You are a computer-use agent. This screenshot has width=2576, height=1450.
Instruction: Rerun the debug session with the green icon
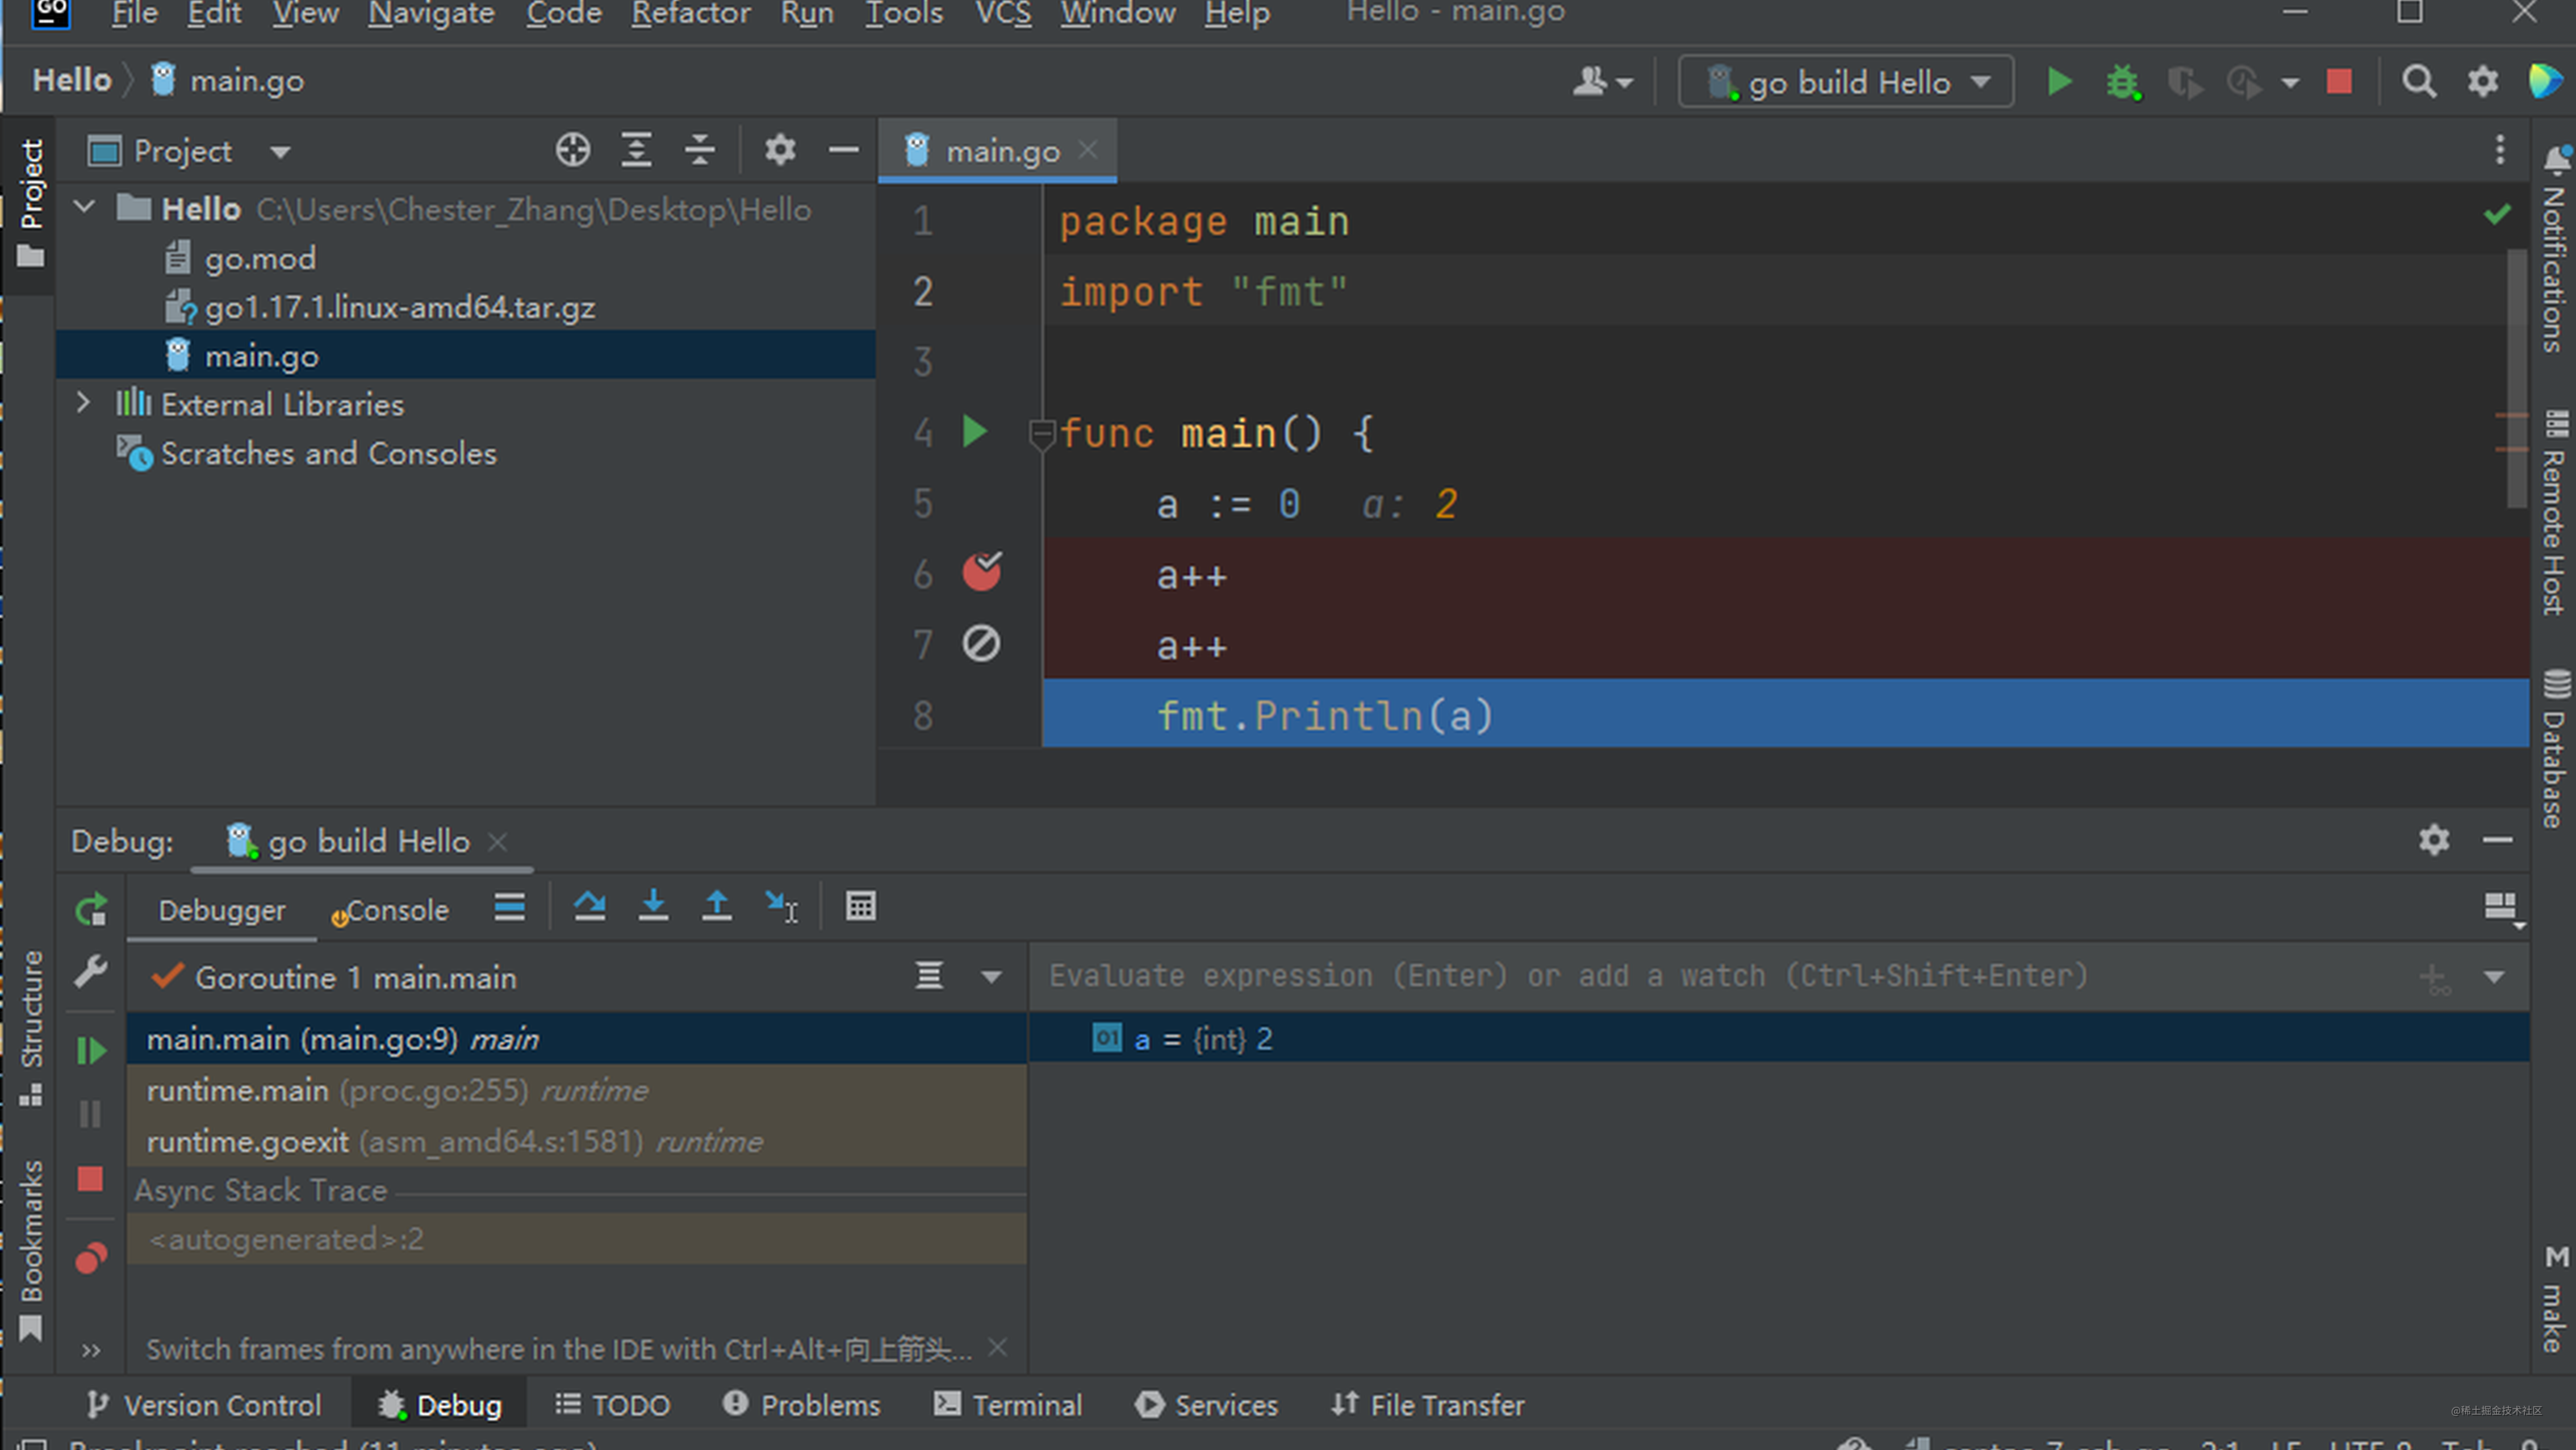coord(90,910)
